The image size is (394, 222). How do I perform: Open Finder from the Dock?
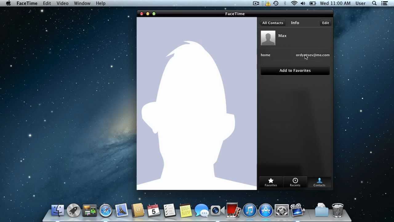pos(58,211)
